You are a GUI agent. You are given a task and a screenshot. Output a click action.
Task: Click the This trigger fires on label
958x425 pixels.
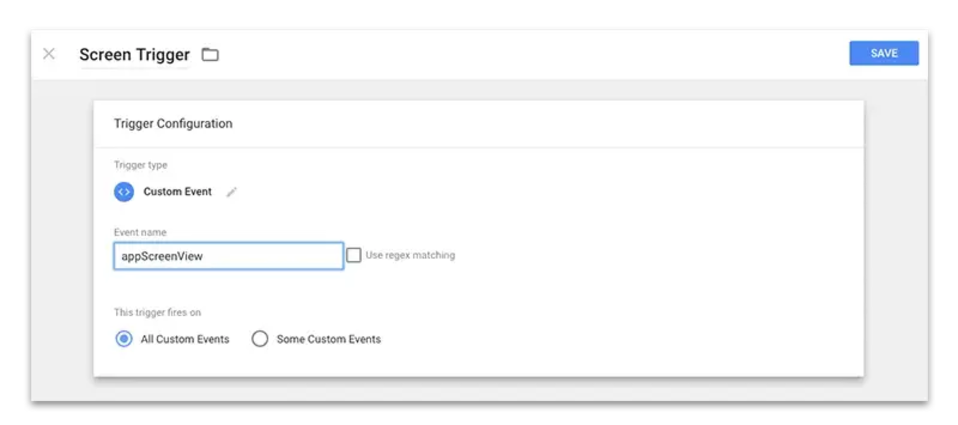coord(157,313)
